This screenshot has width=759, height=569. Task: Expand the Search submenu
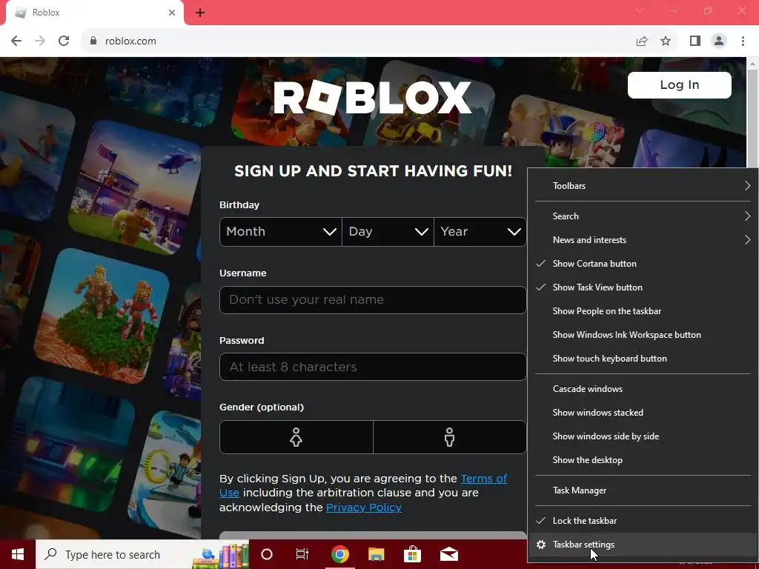coord(643,216)
